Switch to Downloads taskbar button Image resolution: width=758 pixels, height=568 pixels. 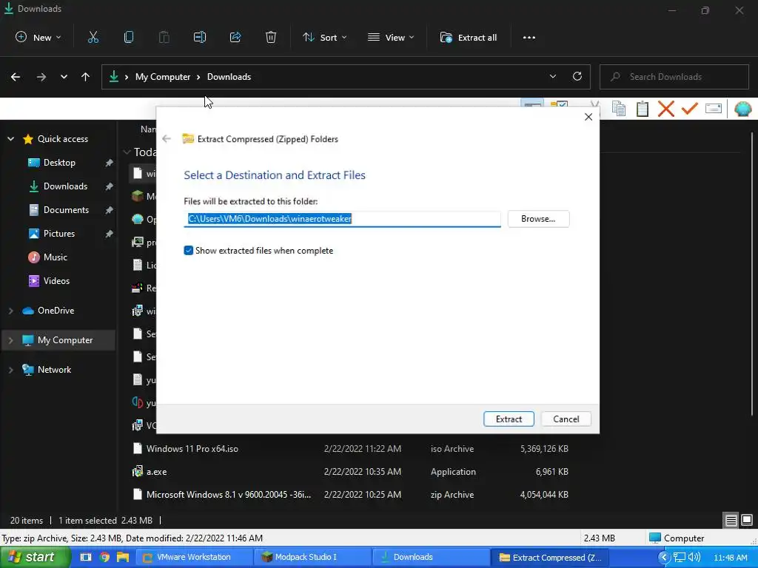pos(432,557)
